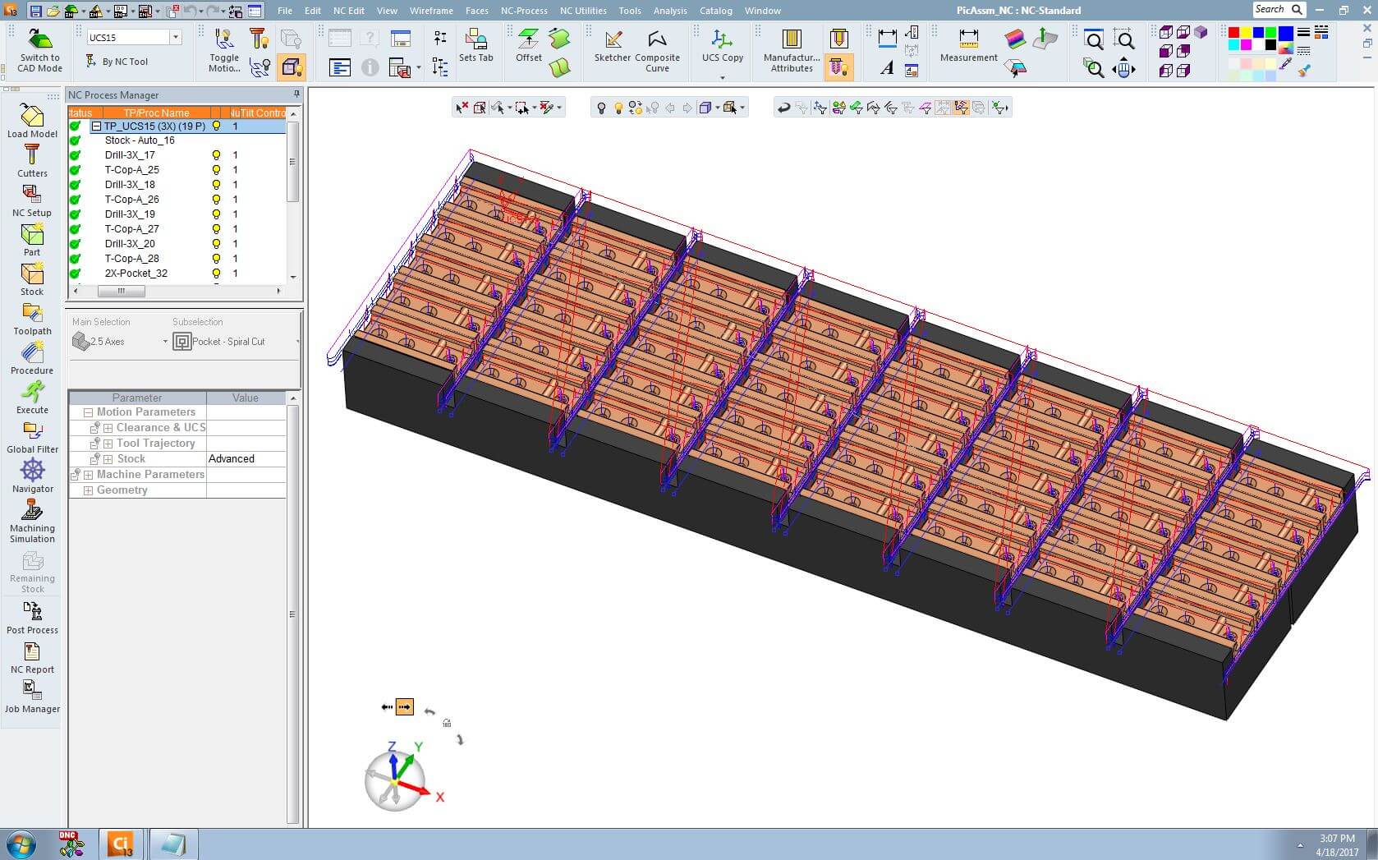Click the Sketcher toolbar icon

tap(612, 40)
